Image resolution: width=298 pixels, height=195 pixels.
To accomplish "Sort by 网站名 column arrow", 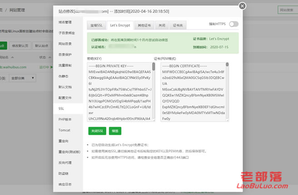I will pyautogui.click(x=12, y=57).
